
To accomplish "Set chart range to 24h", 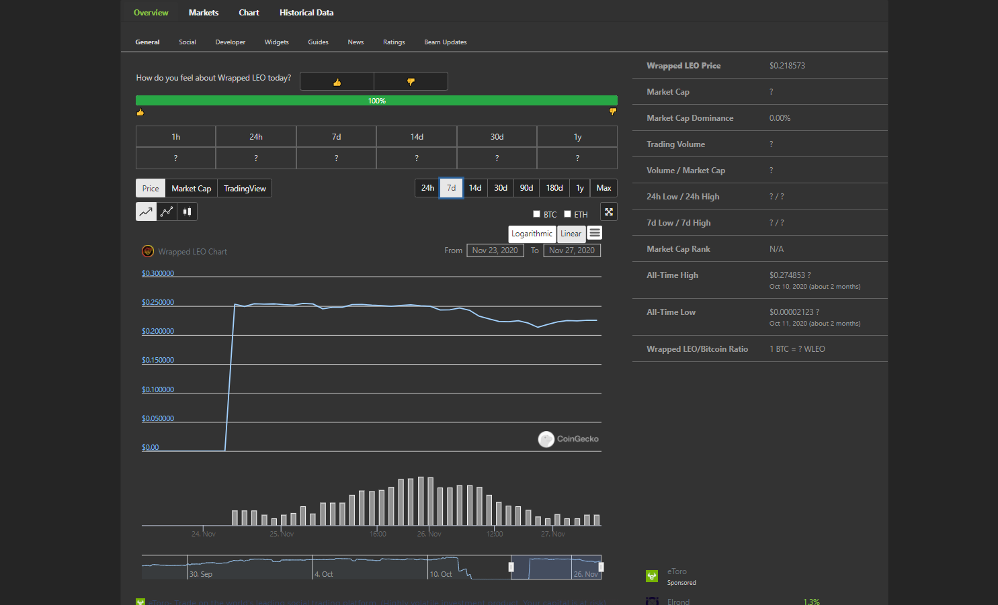I will (427, 188).
